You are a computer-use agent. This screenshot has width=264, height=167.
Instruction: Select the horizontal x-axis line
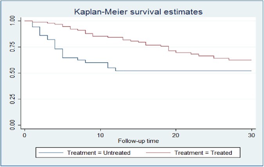[137, 129]
